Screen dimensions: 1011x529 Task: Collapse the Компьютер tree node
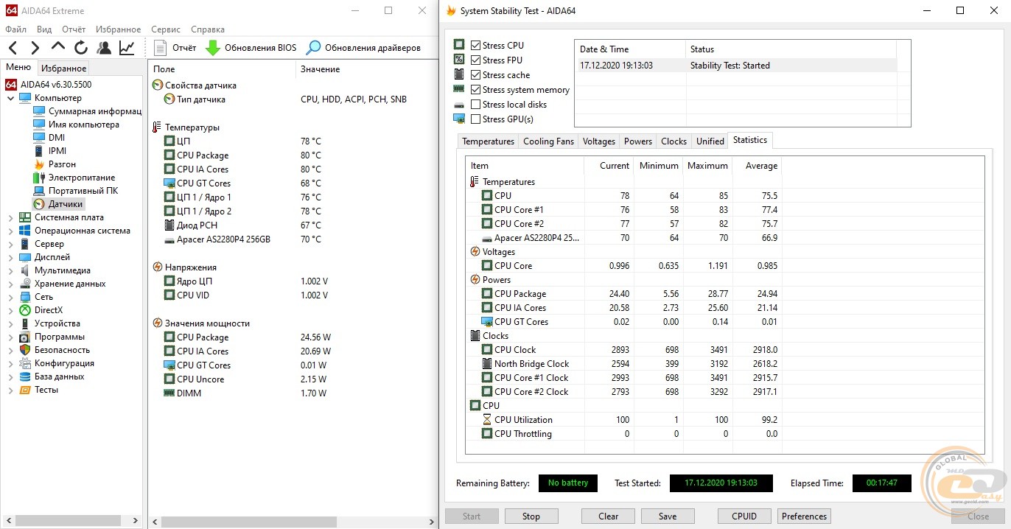click(x=10, y=98)
